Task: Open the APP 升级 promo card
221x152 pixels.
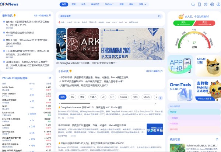Action: (180, 66)
